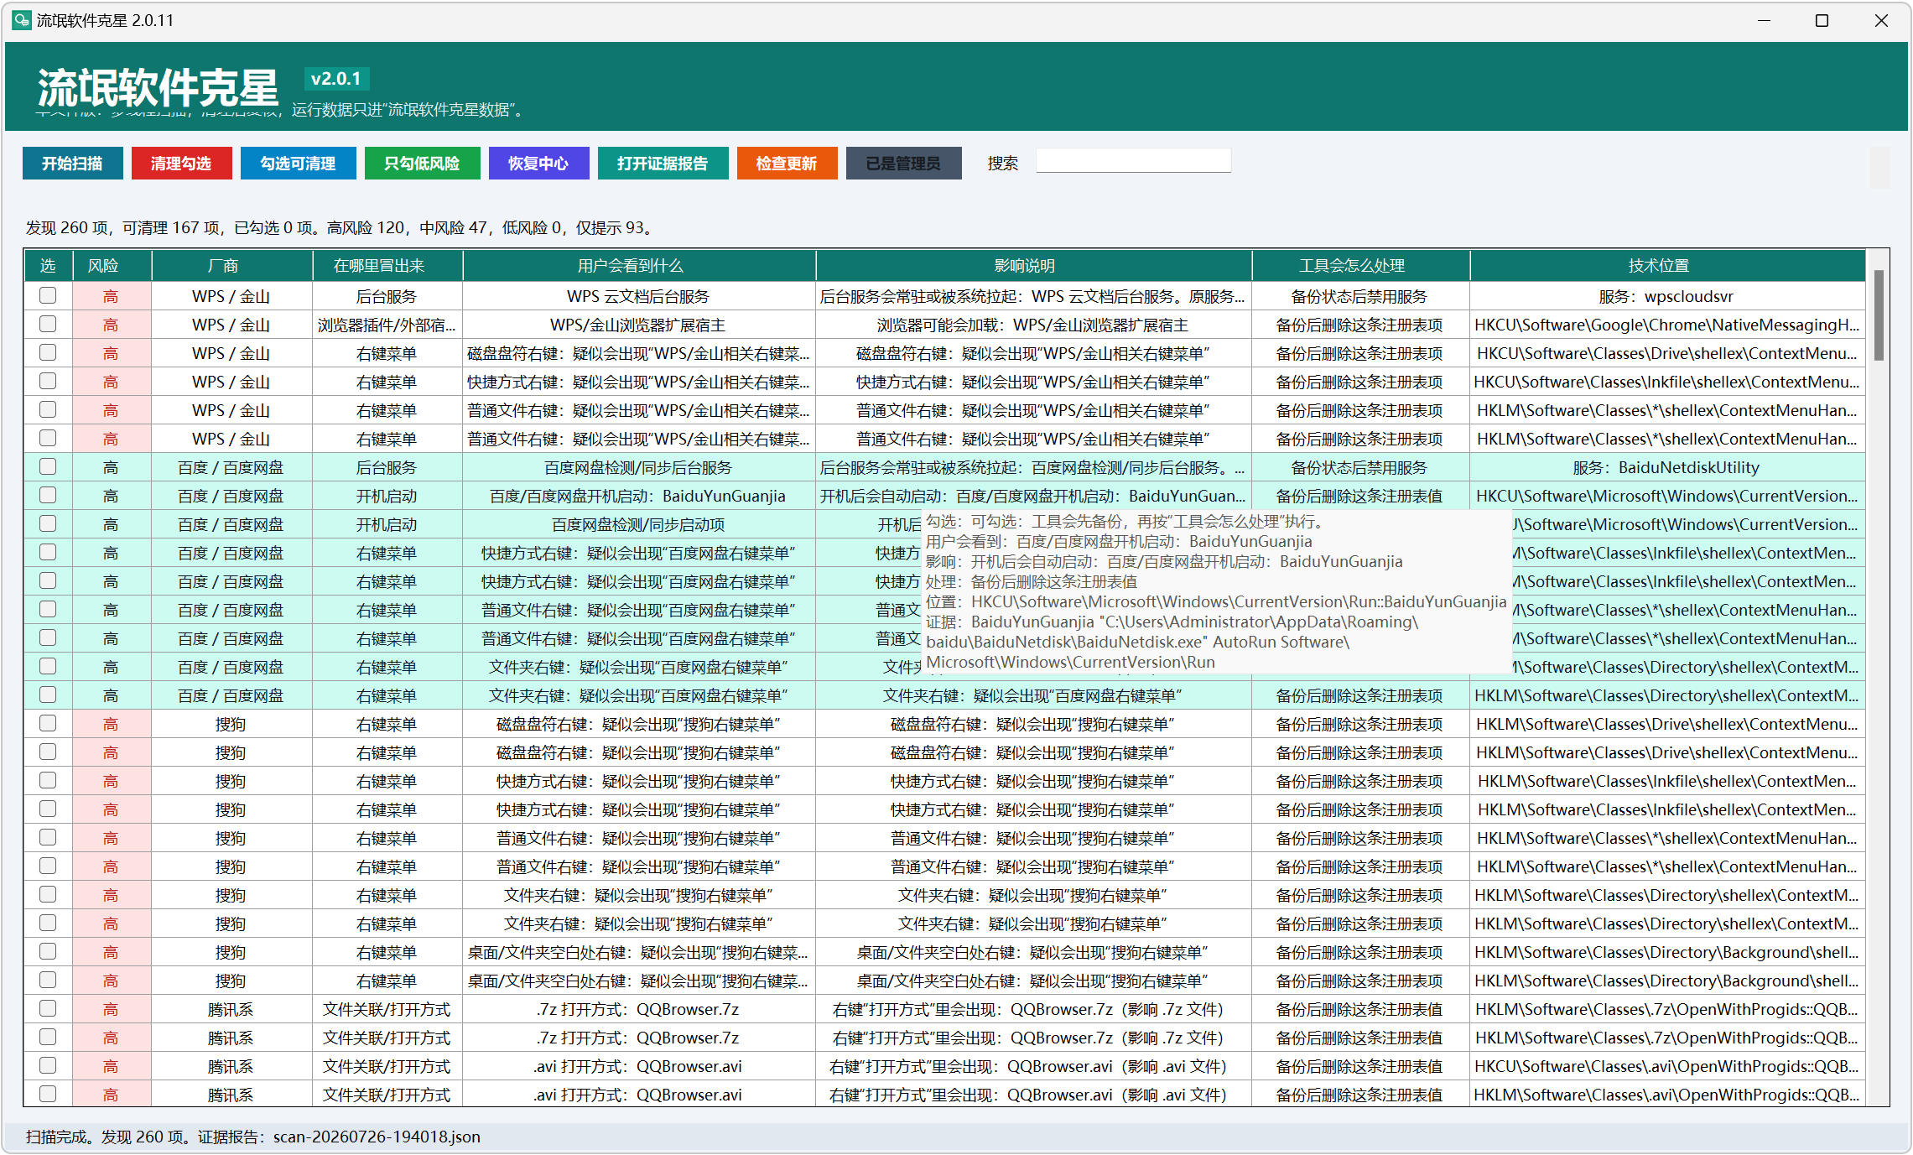Click the 影响说明 column header
Image resolution: width=1913 pixels, height=1155 pixels.
click(x=1033, y=266)
